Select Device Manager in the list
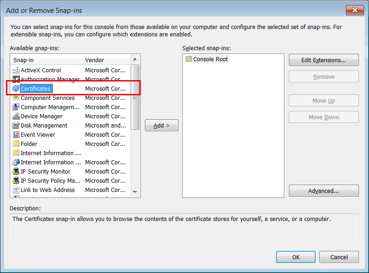The width and height of the screenshot is (369, 273). (x=42, y=116)
